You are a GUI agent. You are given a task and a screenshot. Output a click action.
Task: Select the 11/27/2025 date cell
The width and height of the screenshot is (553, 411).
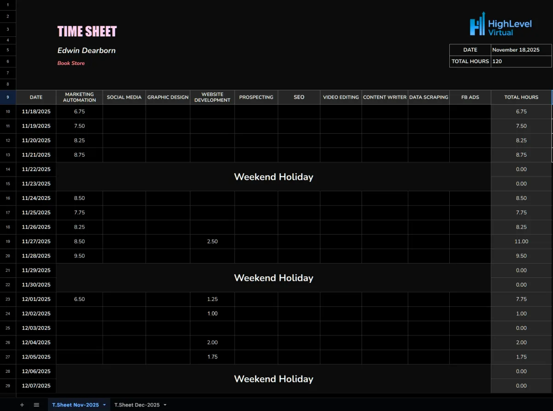tap(36, 241)
